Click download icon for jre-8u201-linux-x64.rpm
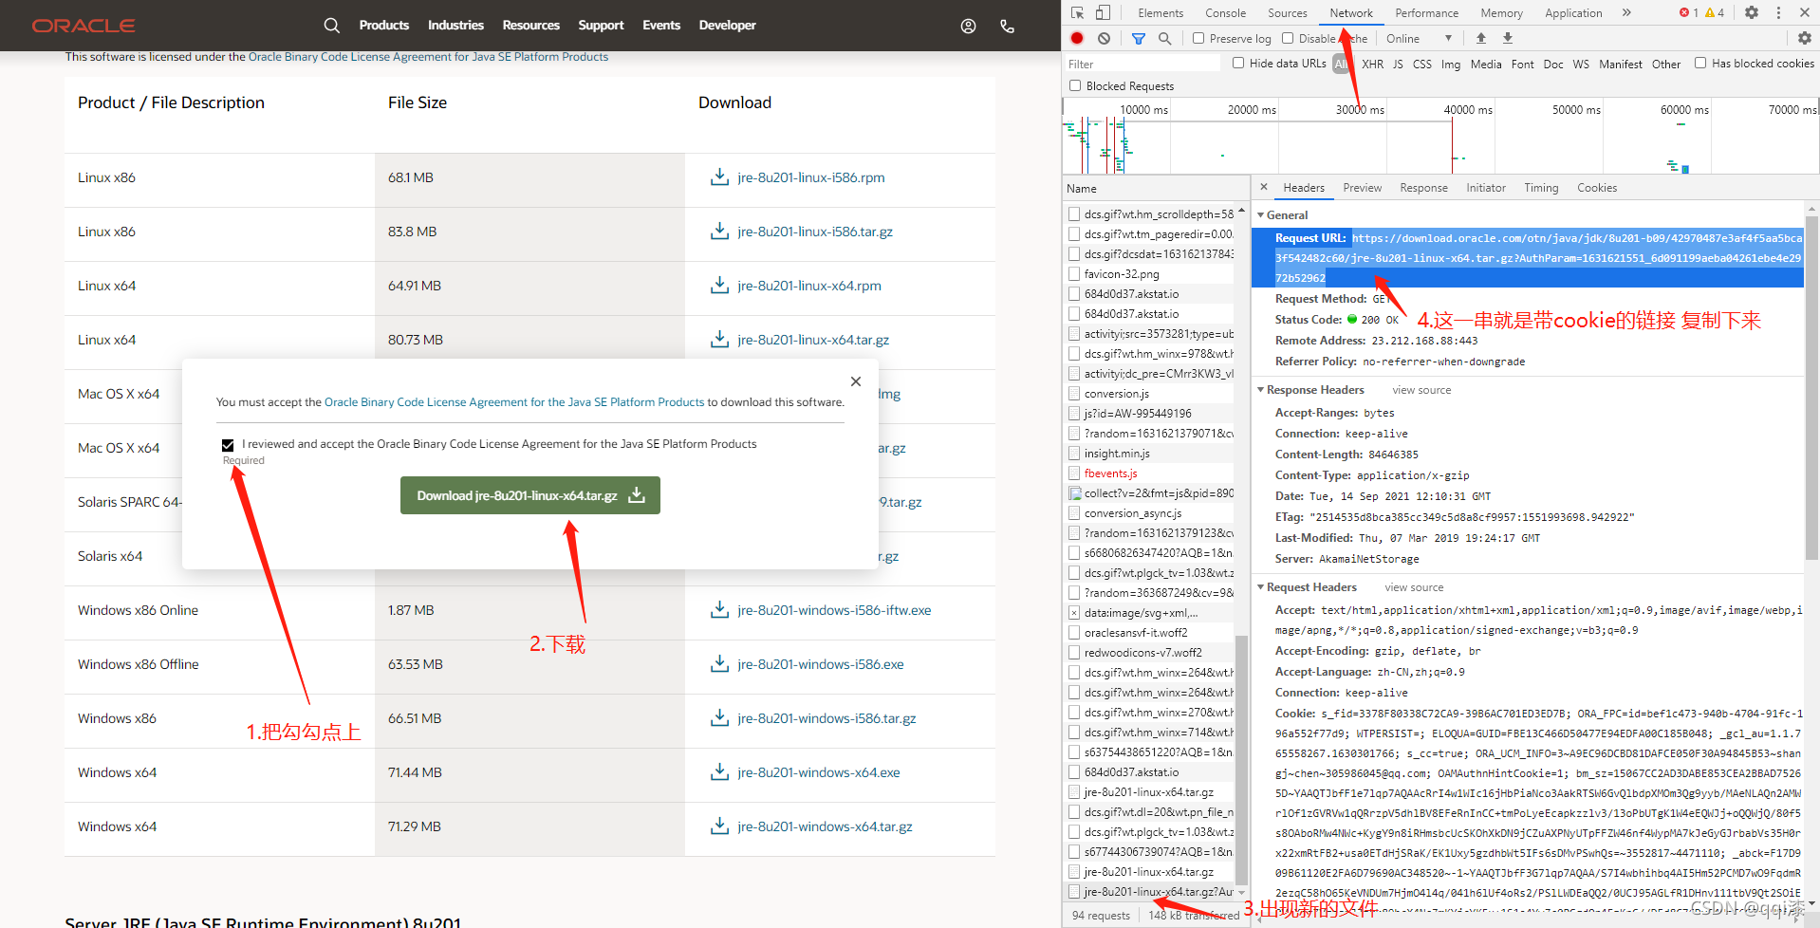This screenshot has width=1820, height=928. pyautogui.click(x=719, y=286)
